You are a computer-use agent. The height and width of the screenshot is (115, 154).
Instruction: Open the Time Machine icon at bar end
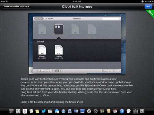point(142,111)
